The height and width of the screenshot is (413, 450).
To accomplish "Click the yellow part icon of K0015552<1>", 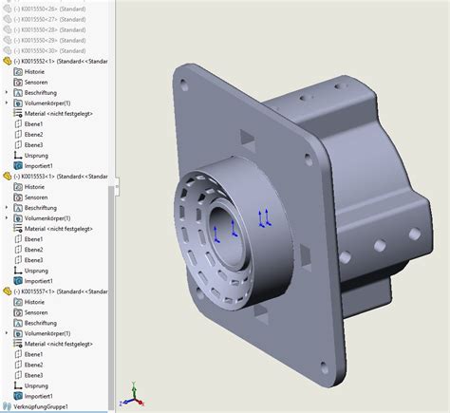I will point(7,61).
